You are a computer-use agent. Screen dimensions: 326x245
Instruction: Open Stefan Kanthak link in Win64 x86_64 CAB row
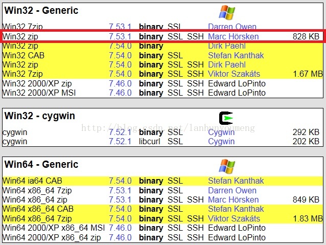click(236, 209)
